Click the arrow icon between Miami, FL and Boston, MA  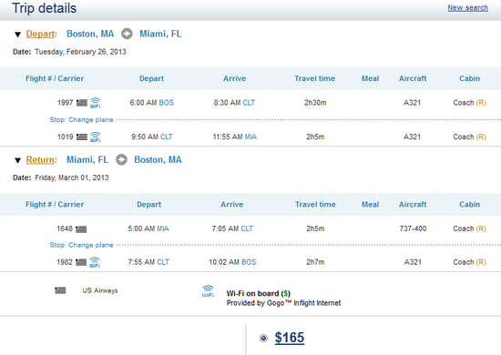pyautogui.click(x=121, y=159)
